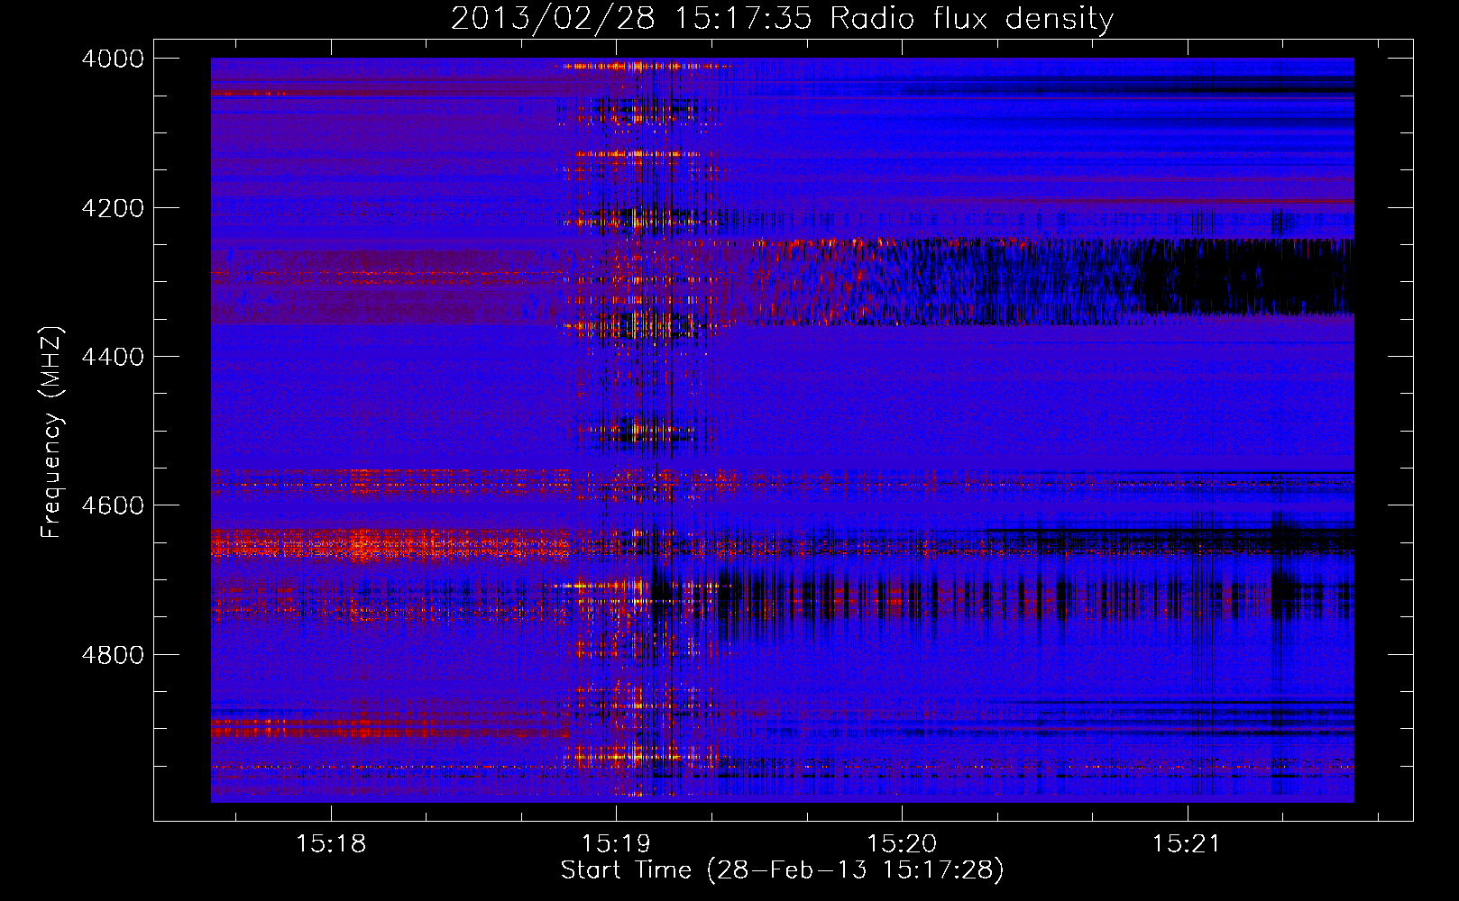This screenshot has width=1459, height=901.
Task: Click the 15:20 time axis label
Action: pos(902,844)
